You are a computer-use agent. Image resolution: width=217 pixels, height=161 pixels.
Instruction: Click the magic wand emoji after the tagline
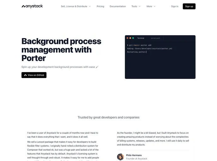point(97,67)
